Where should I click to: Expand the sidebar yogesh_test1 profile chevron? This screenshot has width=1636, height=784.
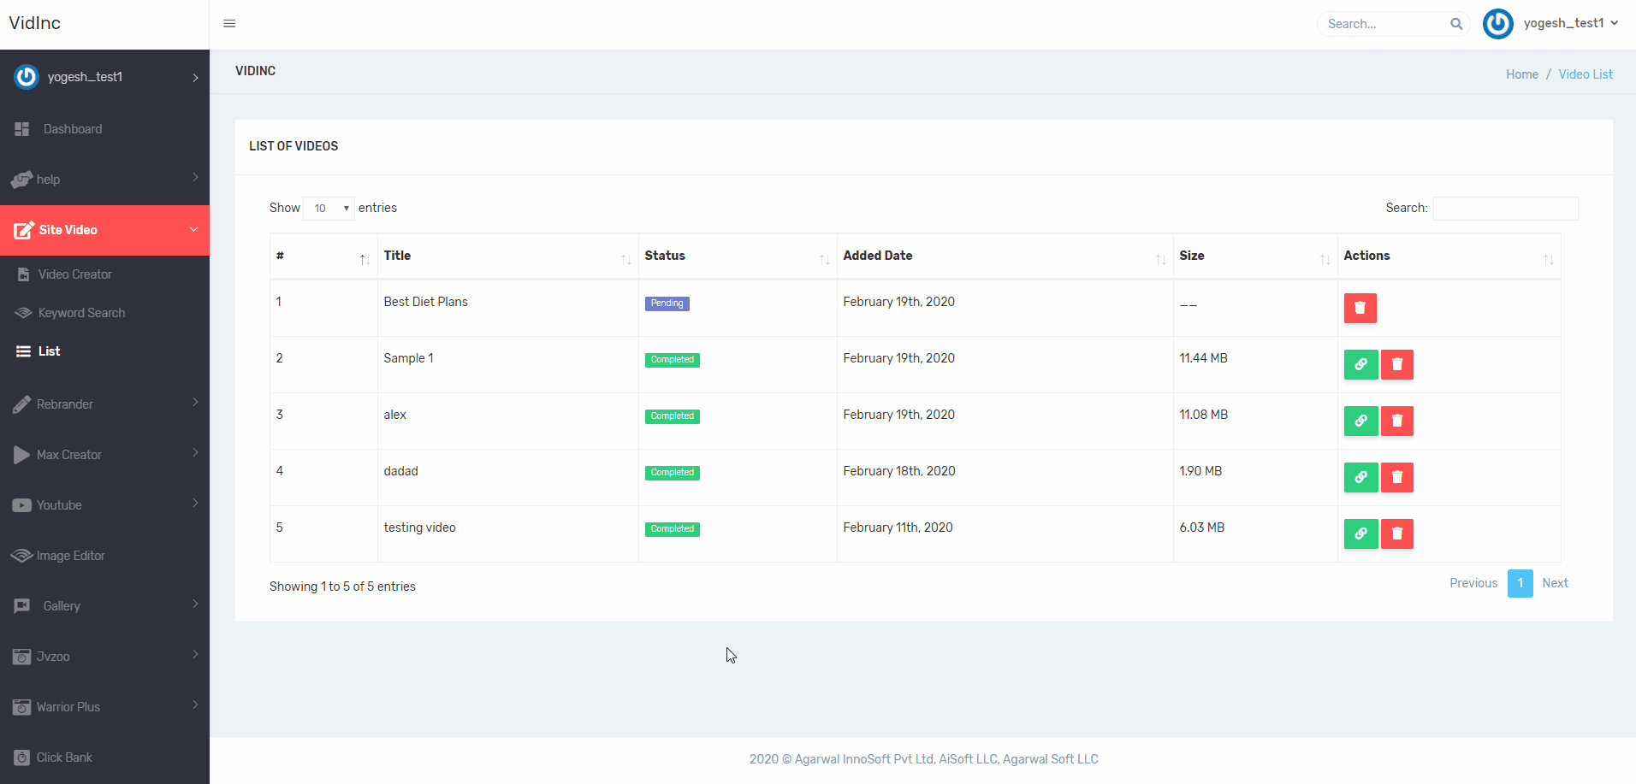(195, 78)
